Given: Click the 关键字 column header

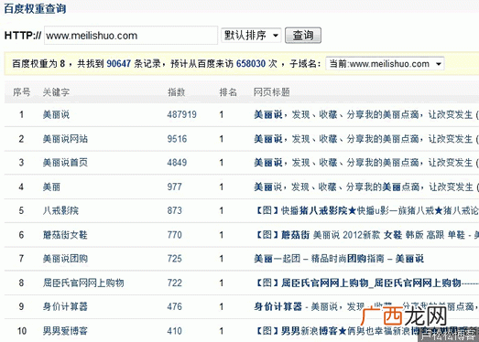Looking at the screenshot, I should (56, 92).
